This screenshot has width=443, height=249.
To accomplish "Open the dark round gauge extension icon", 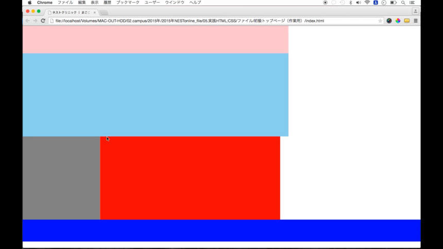I will [x=389, y=21].
